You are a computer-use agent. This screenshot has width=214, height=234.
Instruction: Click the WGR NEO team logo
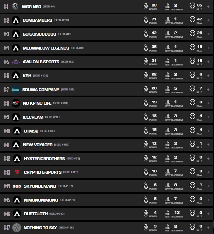coord(15,6)
